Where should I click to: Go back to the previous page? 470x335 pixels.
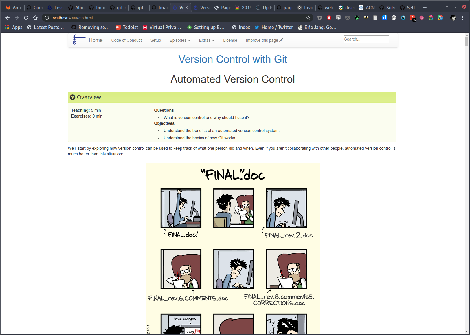[x=8, y=18]
